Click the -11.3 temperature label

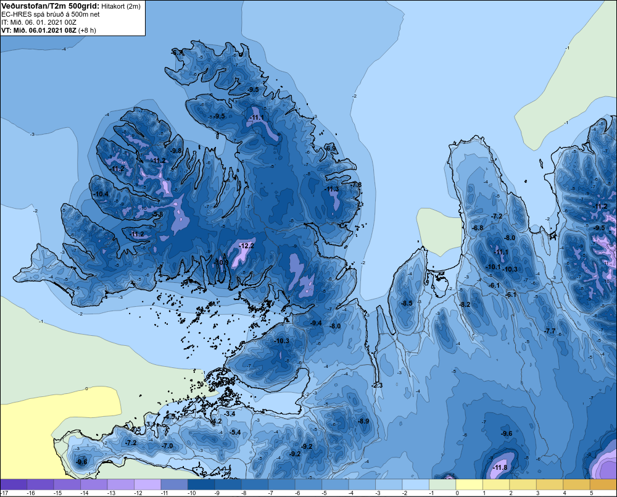pos(331,189)
